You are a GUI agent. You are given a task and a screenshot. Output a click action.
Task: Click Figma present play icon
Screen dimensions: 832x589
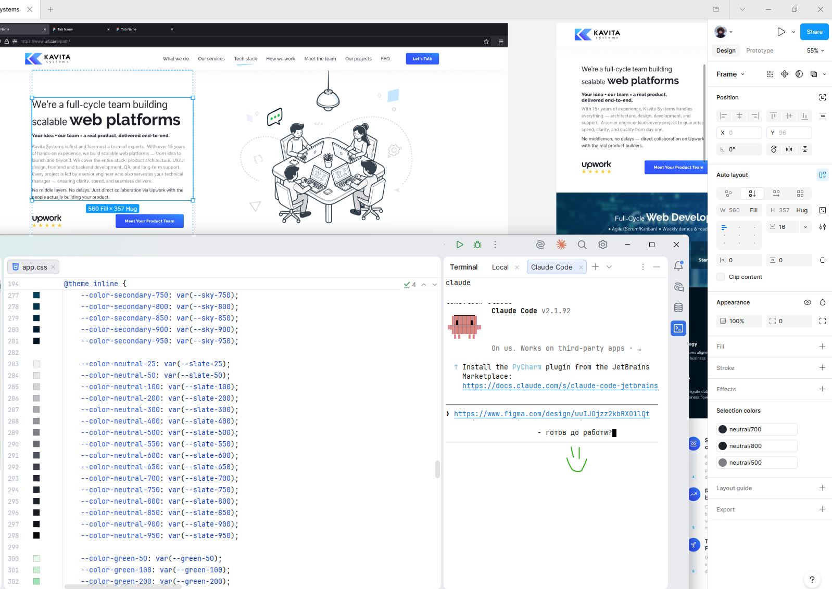781,32
